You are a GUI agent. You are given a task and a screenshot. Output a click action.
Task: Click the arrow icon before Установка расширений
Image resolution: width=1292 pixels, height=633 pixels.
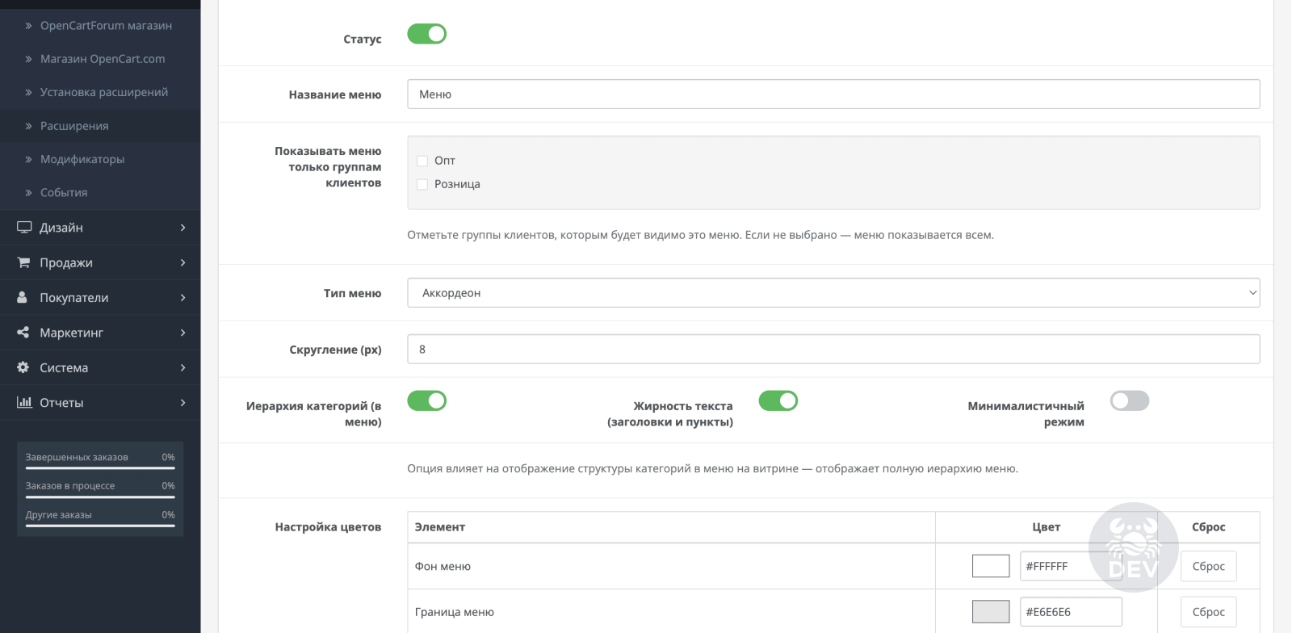tap(28, 92)
